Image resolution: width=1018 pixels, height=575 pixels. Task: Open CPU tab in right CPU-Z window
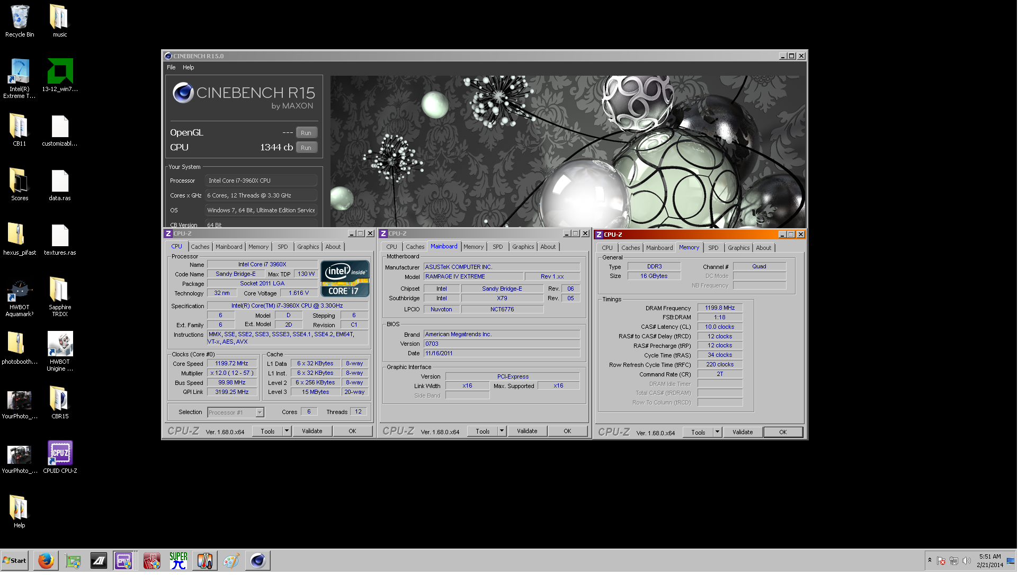click(607, 248)
